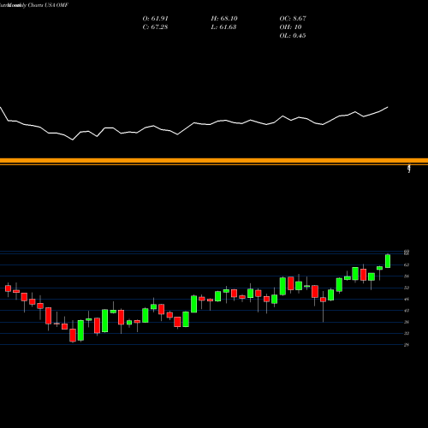
Task: Click the 48 price axis label
Action: [407, 299]
